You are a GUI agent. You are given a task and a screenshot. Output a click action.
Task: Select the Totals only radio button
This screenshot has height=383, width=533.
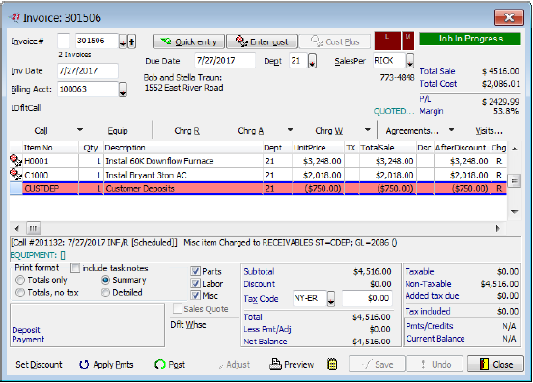click(20, 280)
